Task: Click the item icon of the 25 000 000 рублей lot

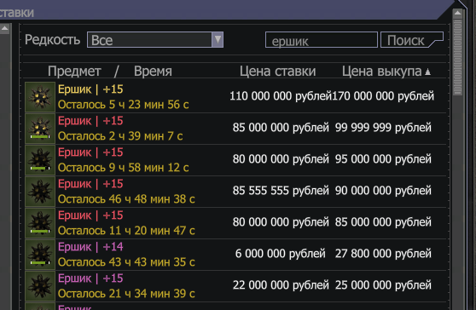Action: click(40, 286)
